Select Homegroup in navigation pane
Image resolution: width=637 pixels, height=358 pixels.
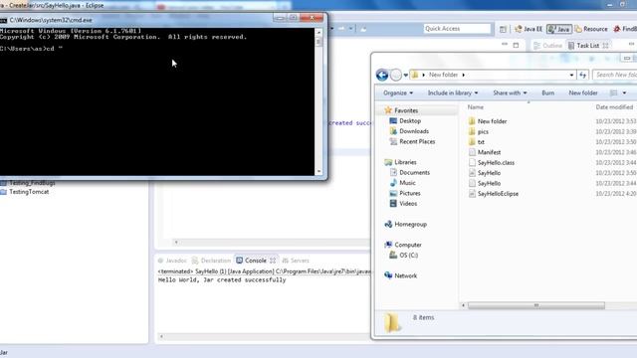tap(410, 224)
